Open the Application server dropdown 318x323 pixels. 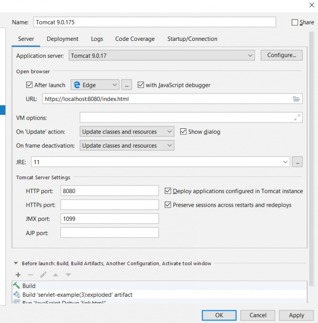click(x=162, y=56)
